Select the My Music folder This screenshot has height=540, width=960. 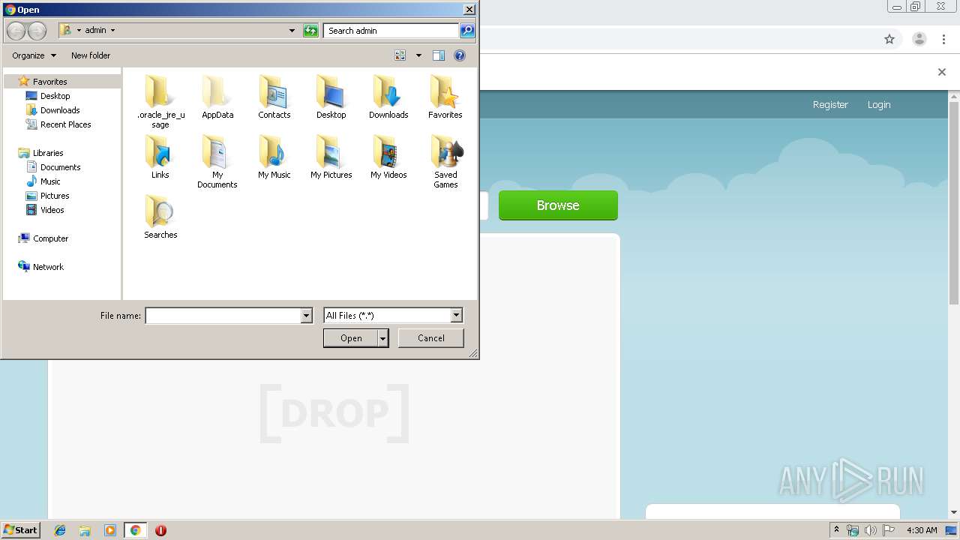[x=274, y=157]
